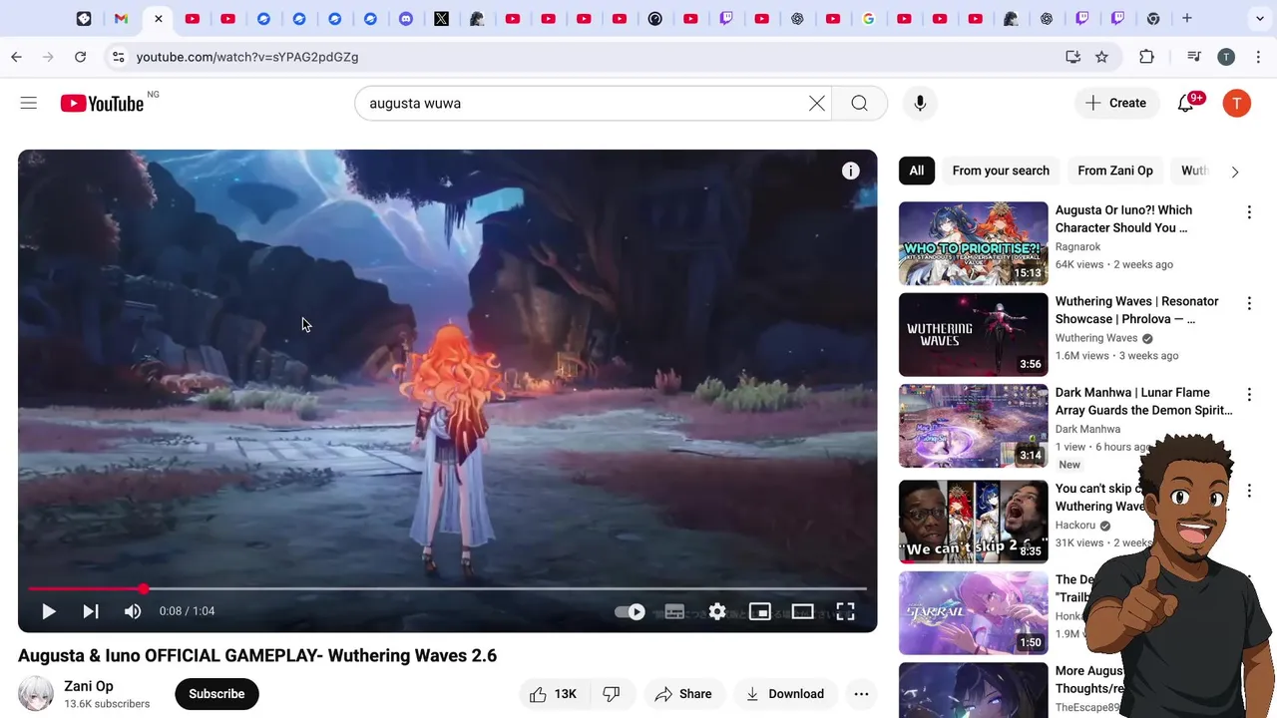Screen dimensions: 1277x718
Task: Toggle subtitles/closed captions in player
Action: pyautogui.click(x=674, y=612)
